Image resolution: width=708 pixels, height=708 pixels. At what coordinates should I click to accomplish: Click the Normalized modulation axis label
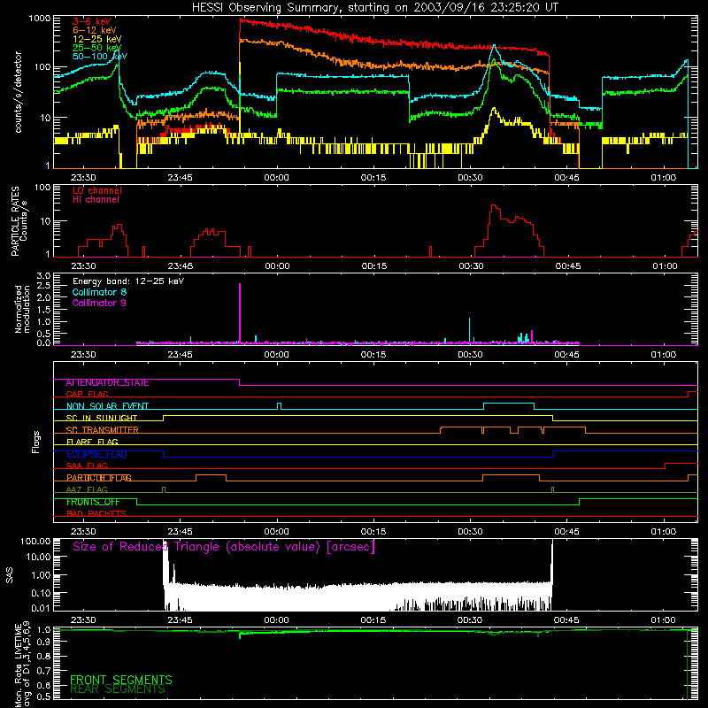22,309
